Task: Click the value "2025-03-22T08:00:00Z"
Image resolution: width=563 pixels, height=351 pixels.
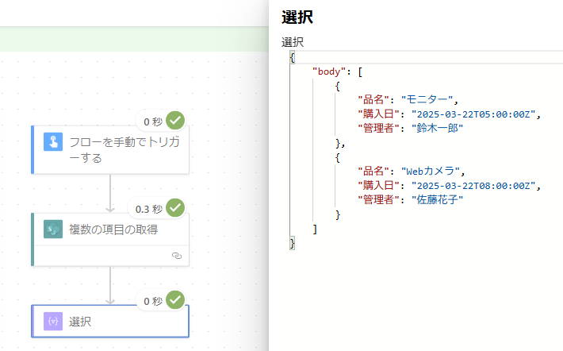Action: click(473, 186)
